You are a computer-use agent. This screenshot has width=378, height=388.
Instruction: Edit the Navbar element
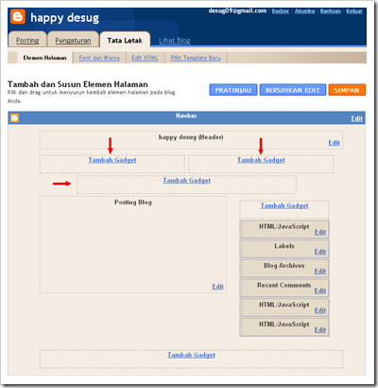tap(357, 118)
